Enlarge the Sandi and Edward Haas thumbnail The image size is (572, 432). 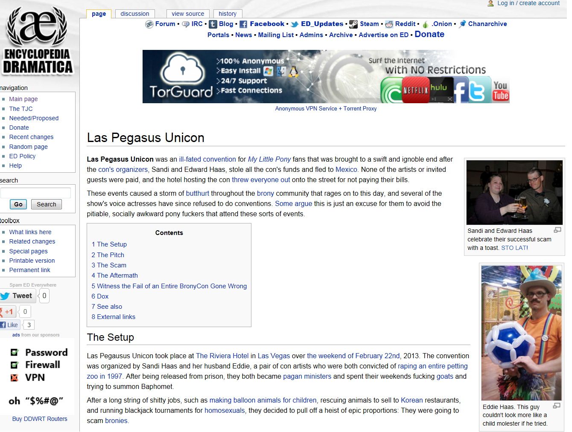pyautogui.click(x=557, y=230)
